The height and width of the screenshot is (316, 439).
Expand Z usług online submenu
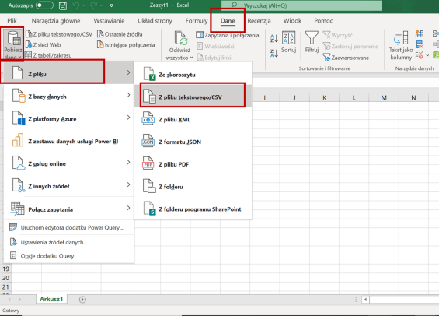tap(68, 163)
